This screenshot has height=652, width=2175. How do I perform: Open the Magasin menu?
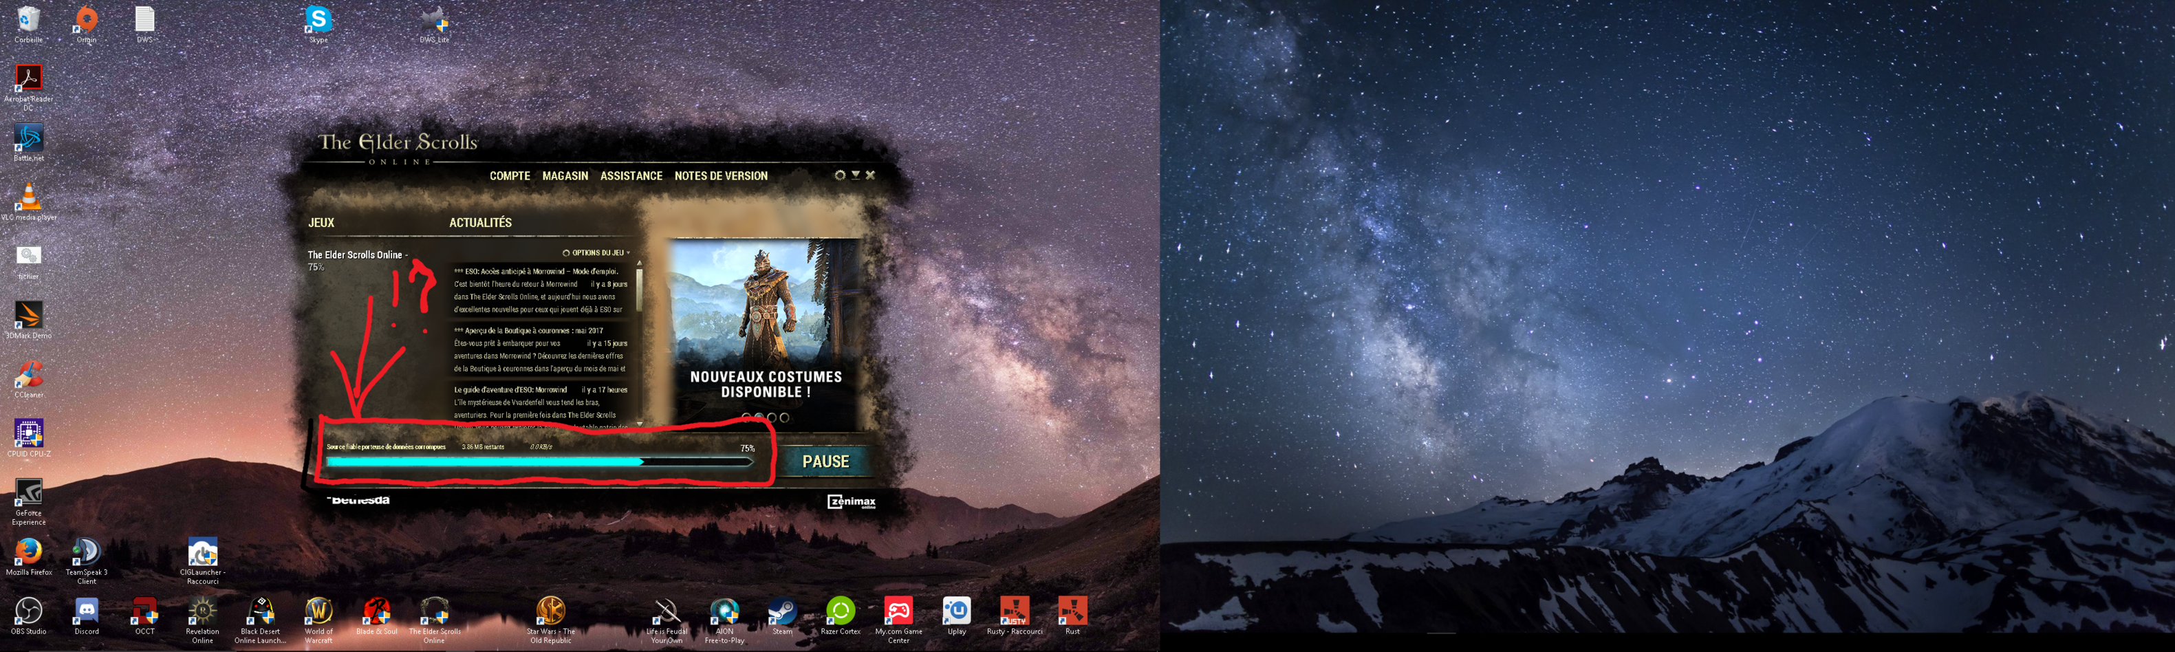coord(565,175)
